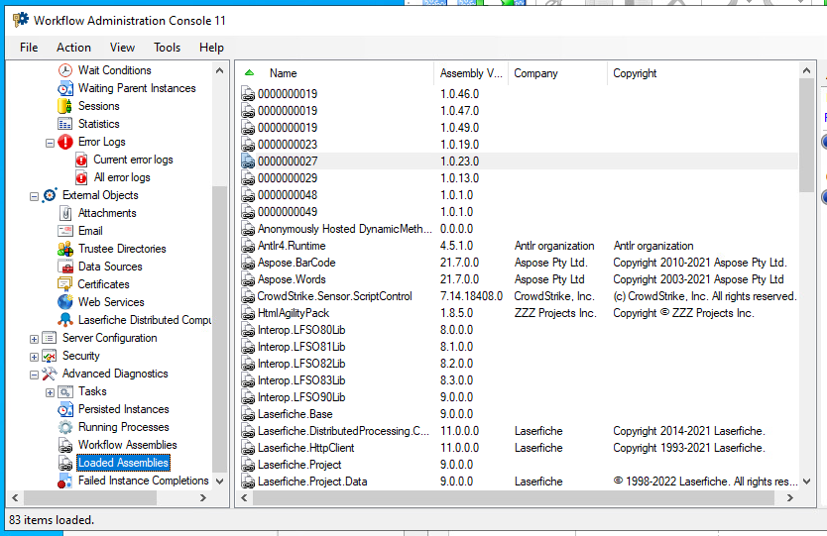The image size is (827, 536).
Task: Click tree panel horizontal scroll right arrow
Action: click(203, 497)
